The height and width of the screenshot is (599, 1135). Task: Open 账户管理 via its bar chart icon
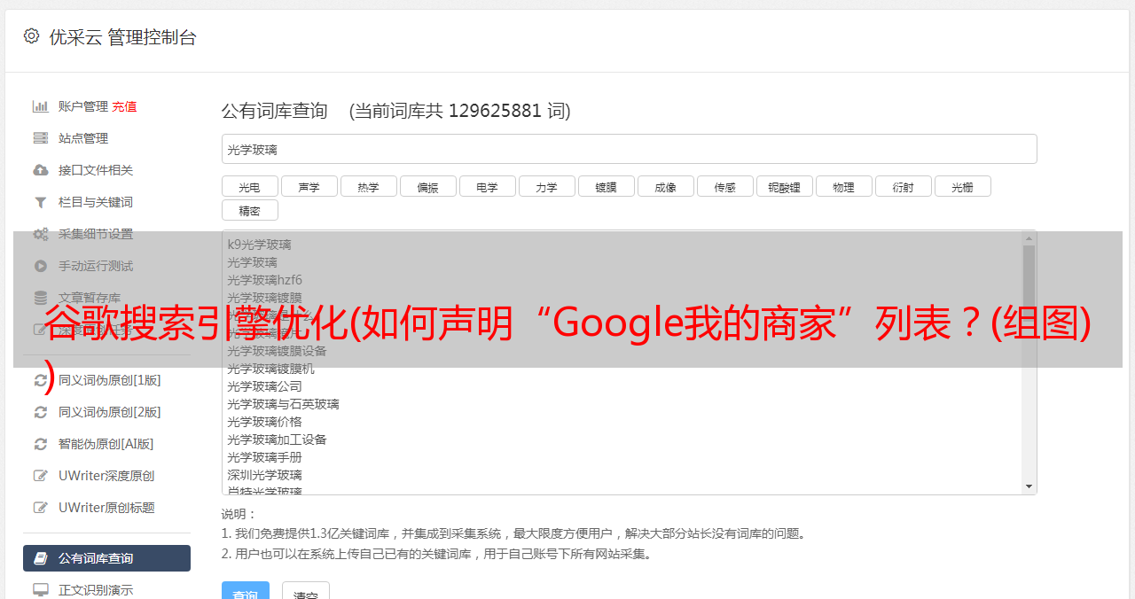click(x=41, y=106)
